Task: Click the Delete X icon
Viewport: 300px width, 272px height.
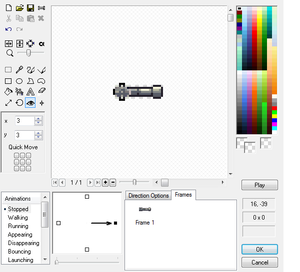Action: tap(41, 18)
